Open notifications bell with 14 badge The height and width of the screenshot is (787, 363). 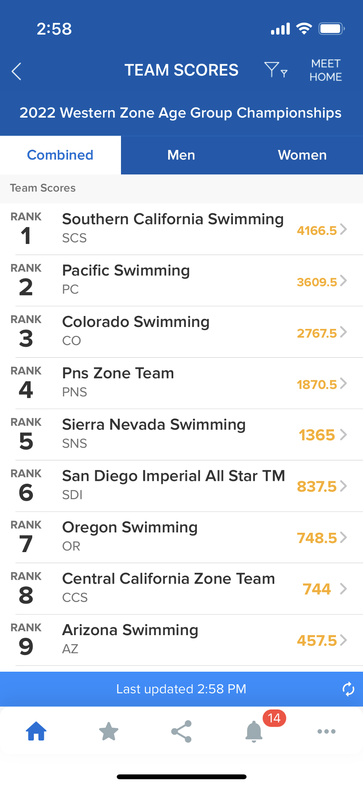click(x=254, y=732)
